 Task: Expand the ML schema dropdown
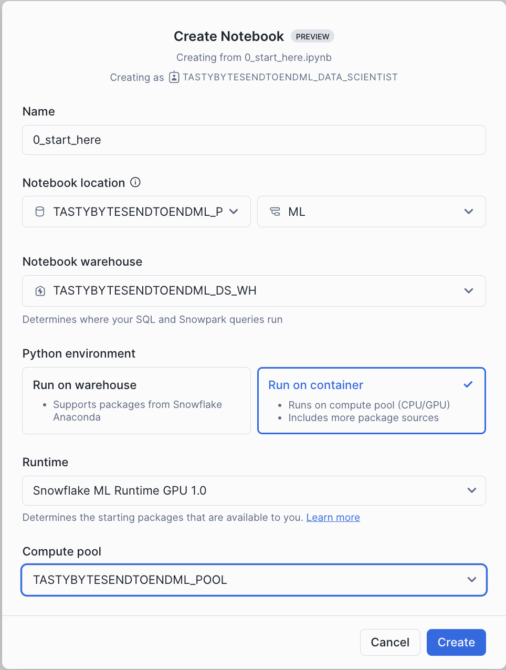[x=371, y=212]
